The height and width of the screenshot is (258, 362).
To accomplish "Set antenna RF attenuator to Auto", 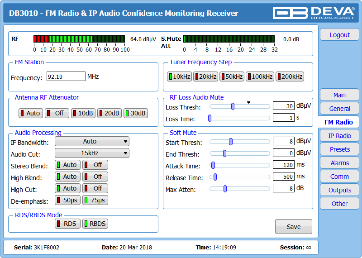I will click(31, 113).
